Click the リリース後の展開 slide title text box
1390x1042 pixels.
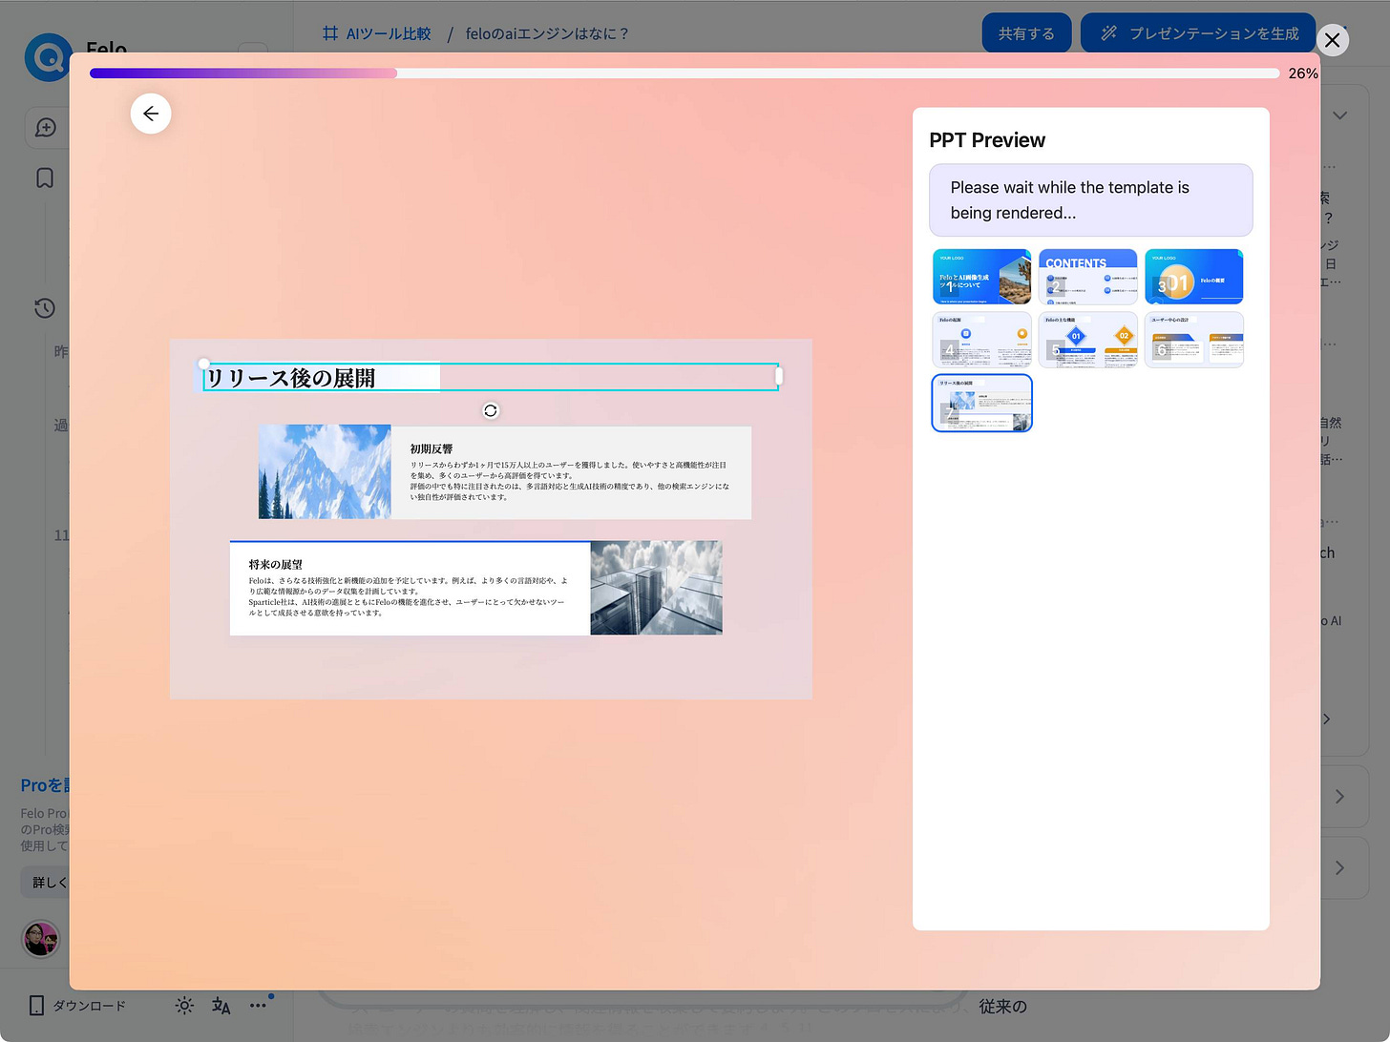click(491, 377)
